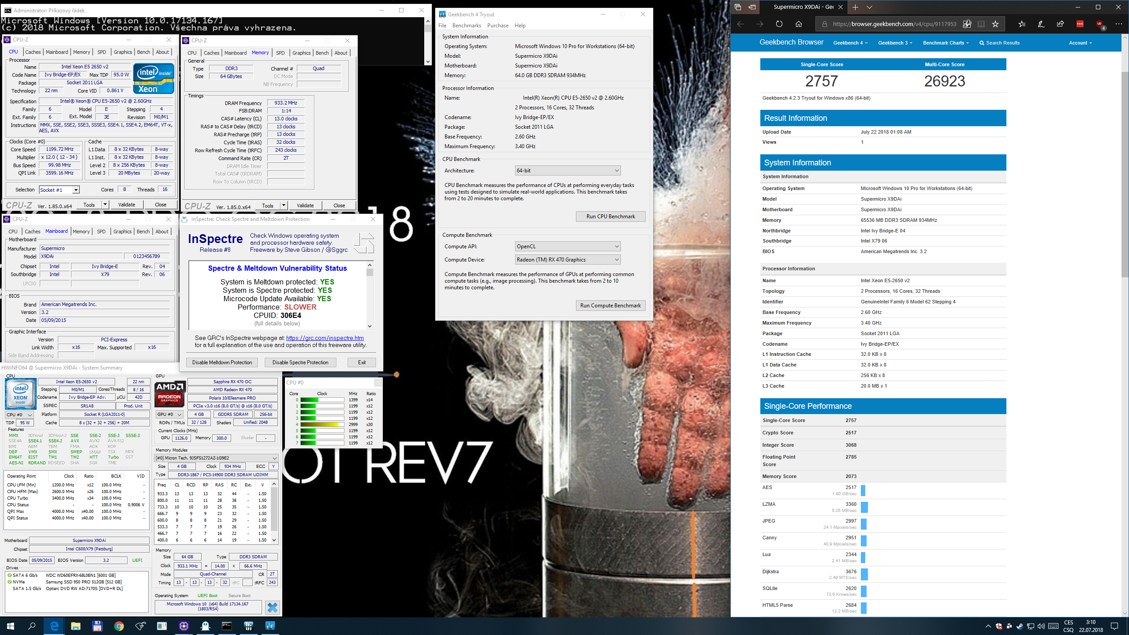The height and width of the screenshot is (635, 1129).
Task: Reload the Geekbench Browser page
Action: coord(779,24)
